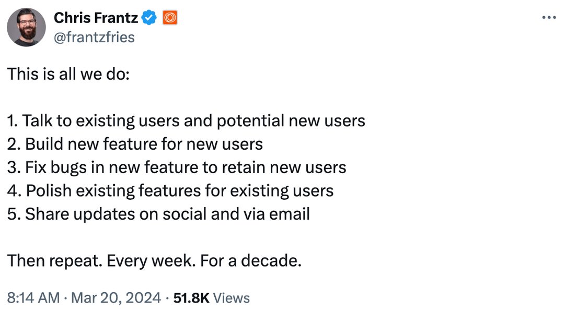The width and height of the screenshot is (565, 313).
Task: Click the "Every week." sentence
Action: (152, 261)
